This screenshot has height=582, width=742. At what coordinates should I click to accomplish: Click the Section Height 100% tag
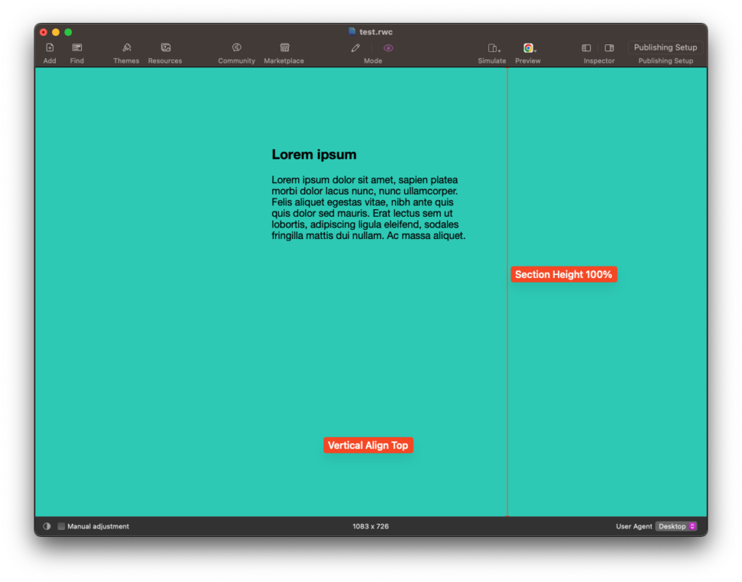(563, 274)
